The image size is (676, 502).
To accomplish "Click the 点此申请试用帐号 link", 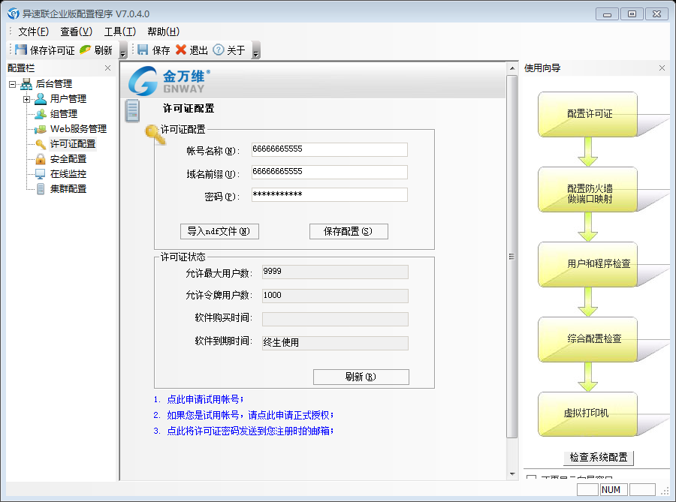I will click(204, 399).
